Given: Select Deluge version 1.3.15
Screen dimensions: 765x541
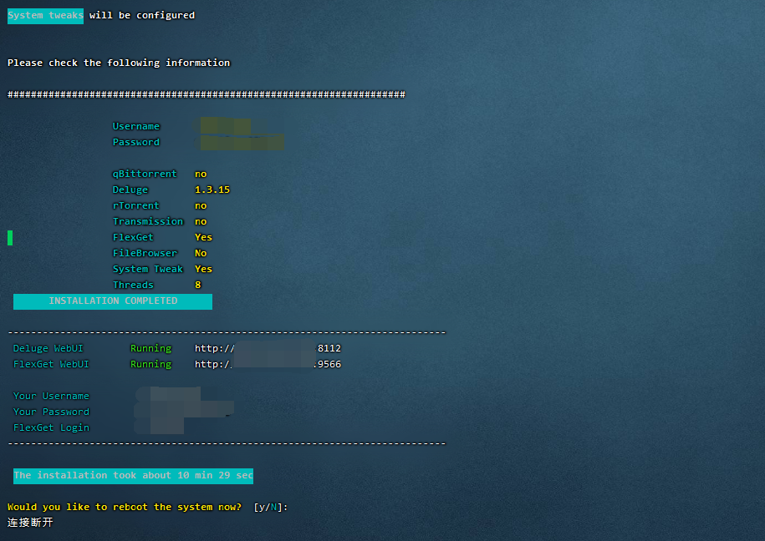Looking at the screenshot, I should tap(212, 190).
